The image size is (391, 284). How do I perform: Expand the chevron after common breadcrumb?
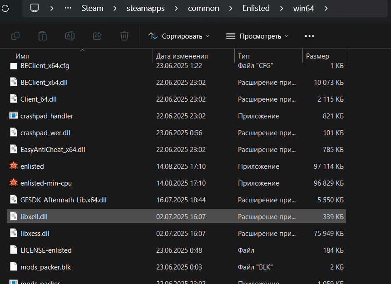(x=231, y=9)
